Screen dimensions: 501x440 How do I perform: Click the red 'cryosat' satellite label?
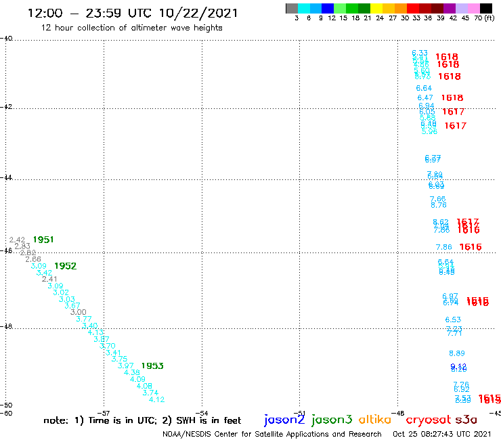pos(428,420)
